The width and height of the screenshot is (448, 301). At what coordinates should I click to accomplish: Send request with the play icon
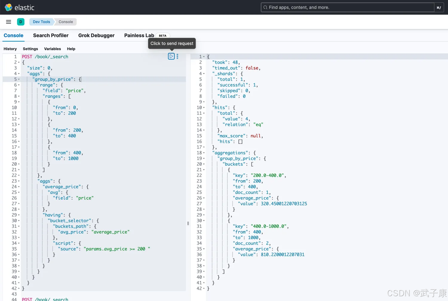point(171,56)
